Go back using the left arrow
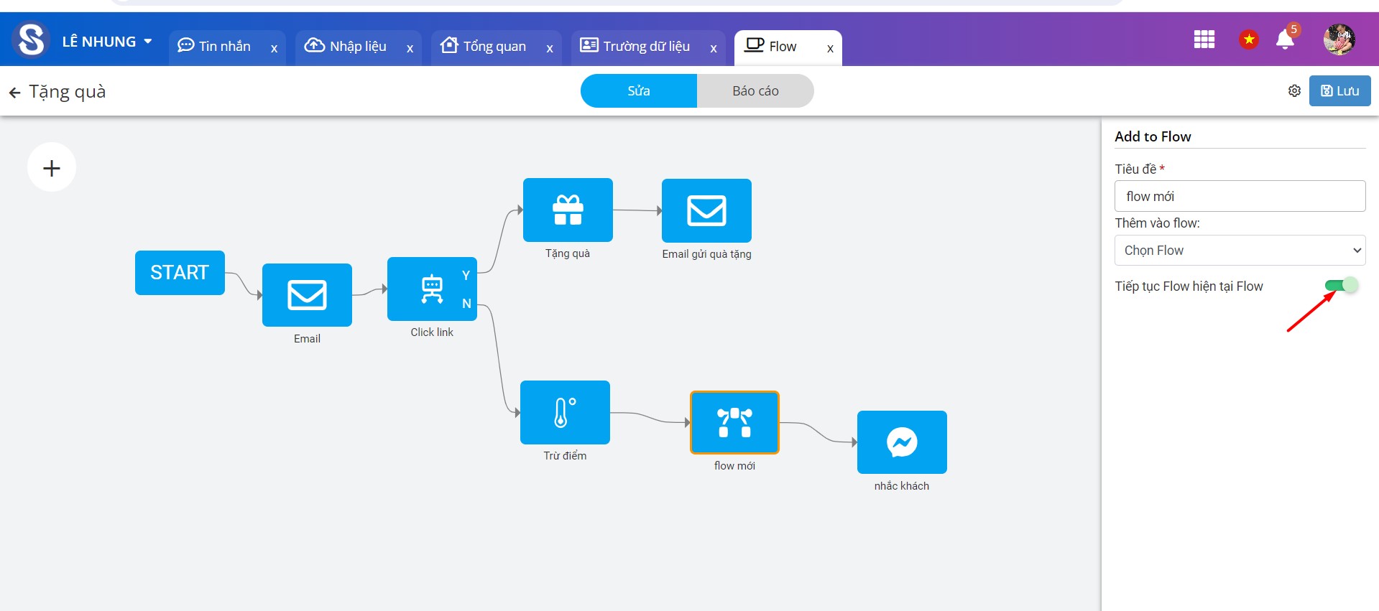The height and width of the screenshot is (611, 1379). pyautogui.click(x=14, y=93)
